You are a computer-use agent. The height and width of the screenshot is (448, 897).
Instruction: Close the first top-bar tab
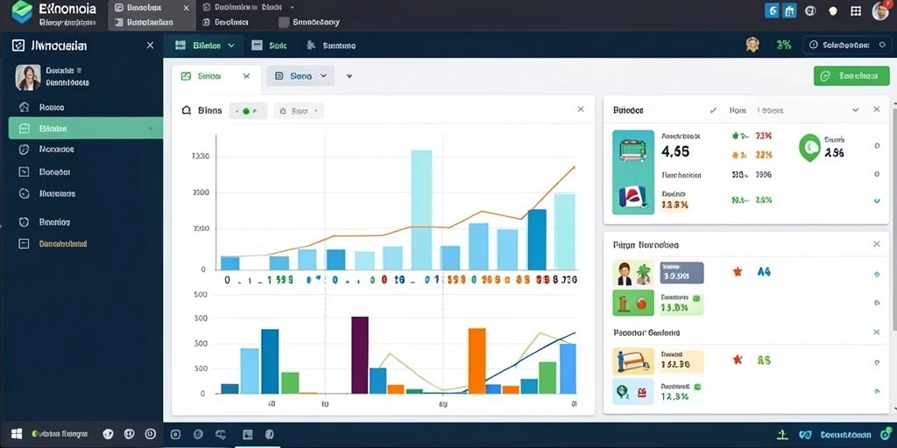(186, 8)
